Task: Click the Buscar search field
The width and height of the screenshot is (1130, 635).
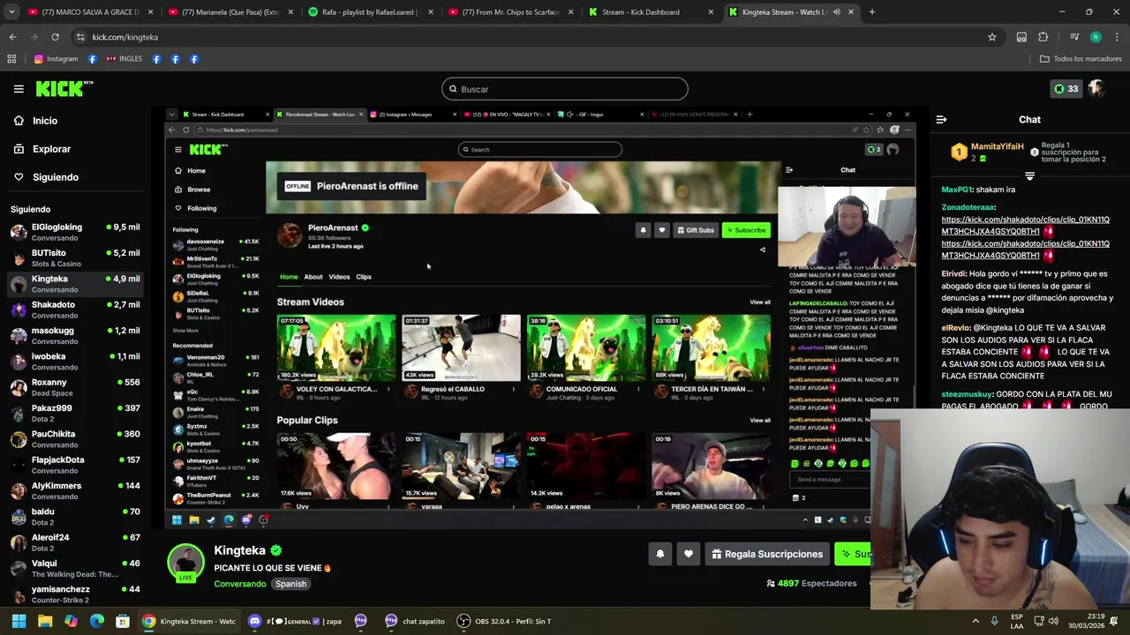Action: (x=565, y=89)
